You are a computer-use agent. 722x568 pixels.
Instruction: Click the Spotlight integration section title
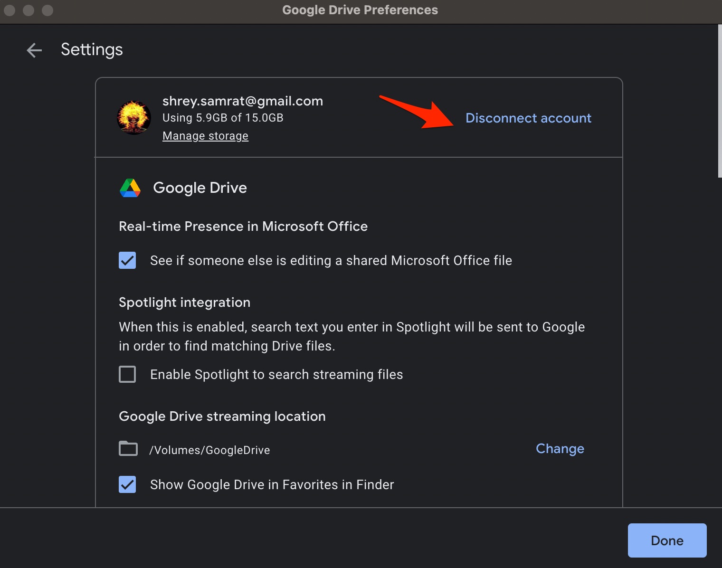184,302
